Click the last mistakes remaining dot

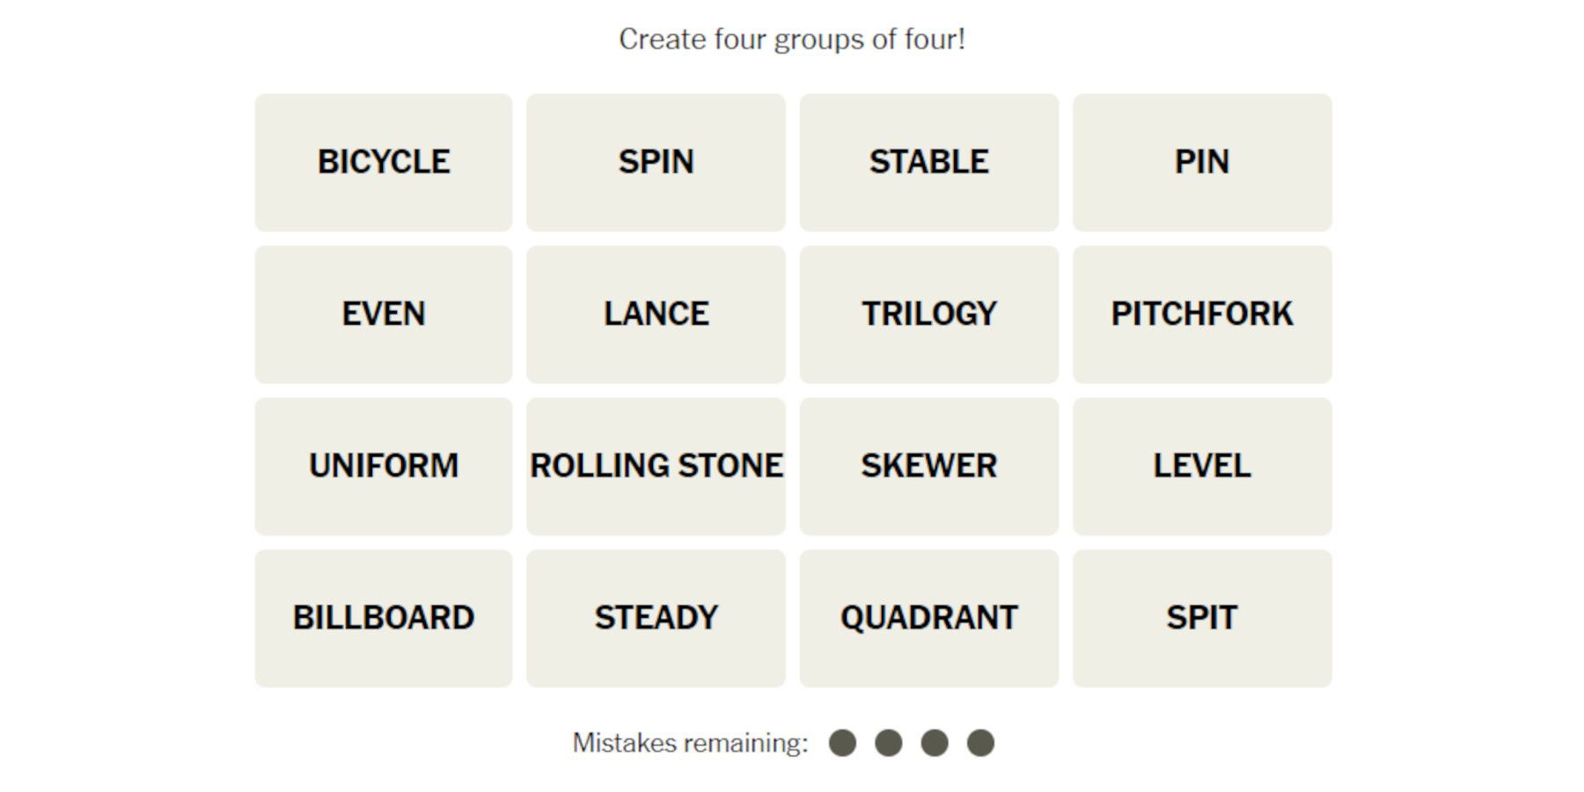[980, 743]
